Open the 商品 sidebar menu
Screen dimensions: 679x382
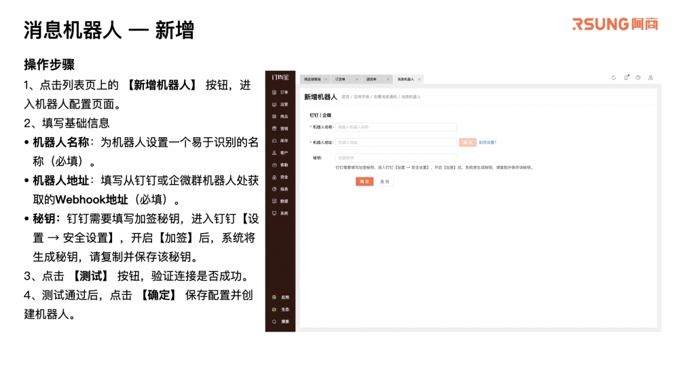tap(280, 117)
